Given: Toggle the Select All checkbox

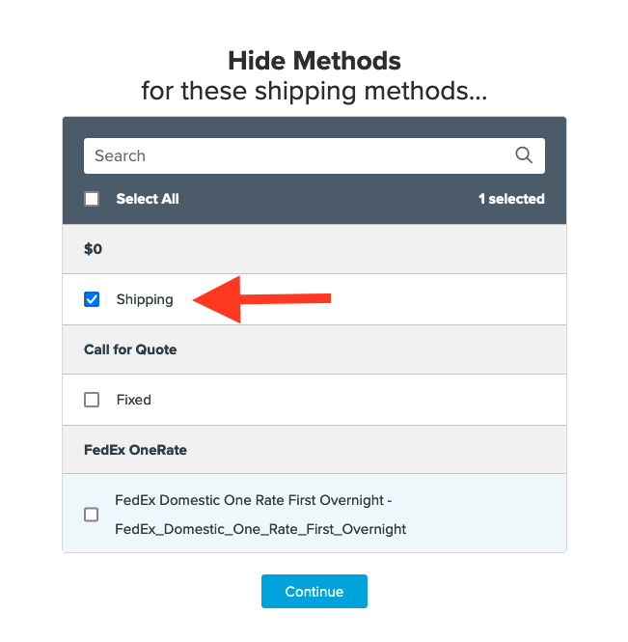Looking at the screenshot, I should pos(92,199).
